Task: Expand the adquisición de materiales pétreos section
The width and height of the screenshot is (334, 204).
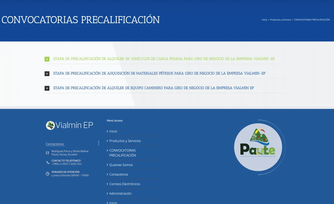Action: (159, 73)
